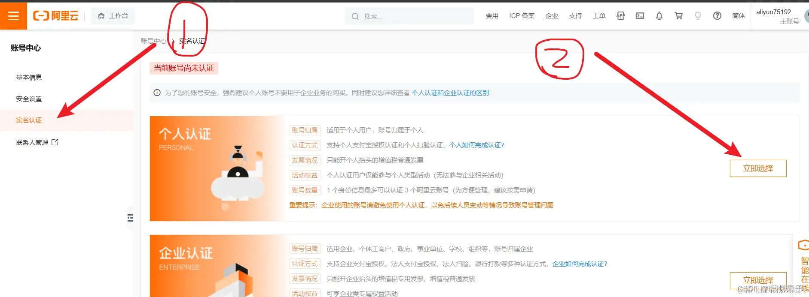Open the 费用 menu

492,16
